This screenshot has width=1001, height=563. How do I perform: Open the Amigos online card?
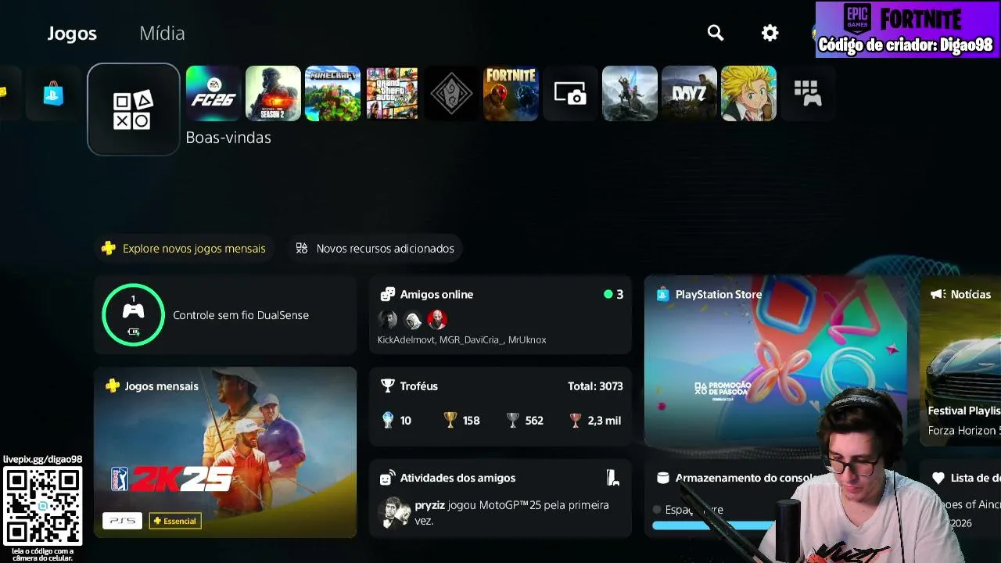(x=500, y=314)
